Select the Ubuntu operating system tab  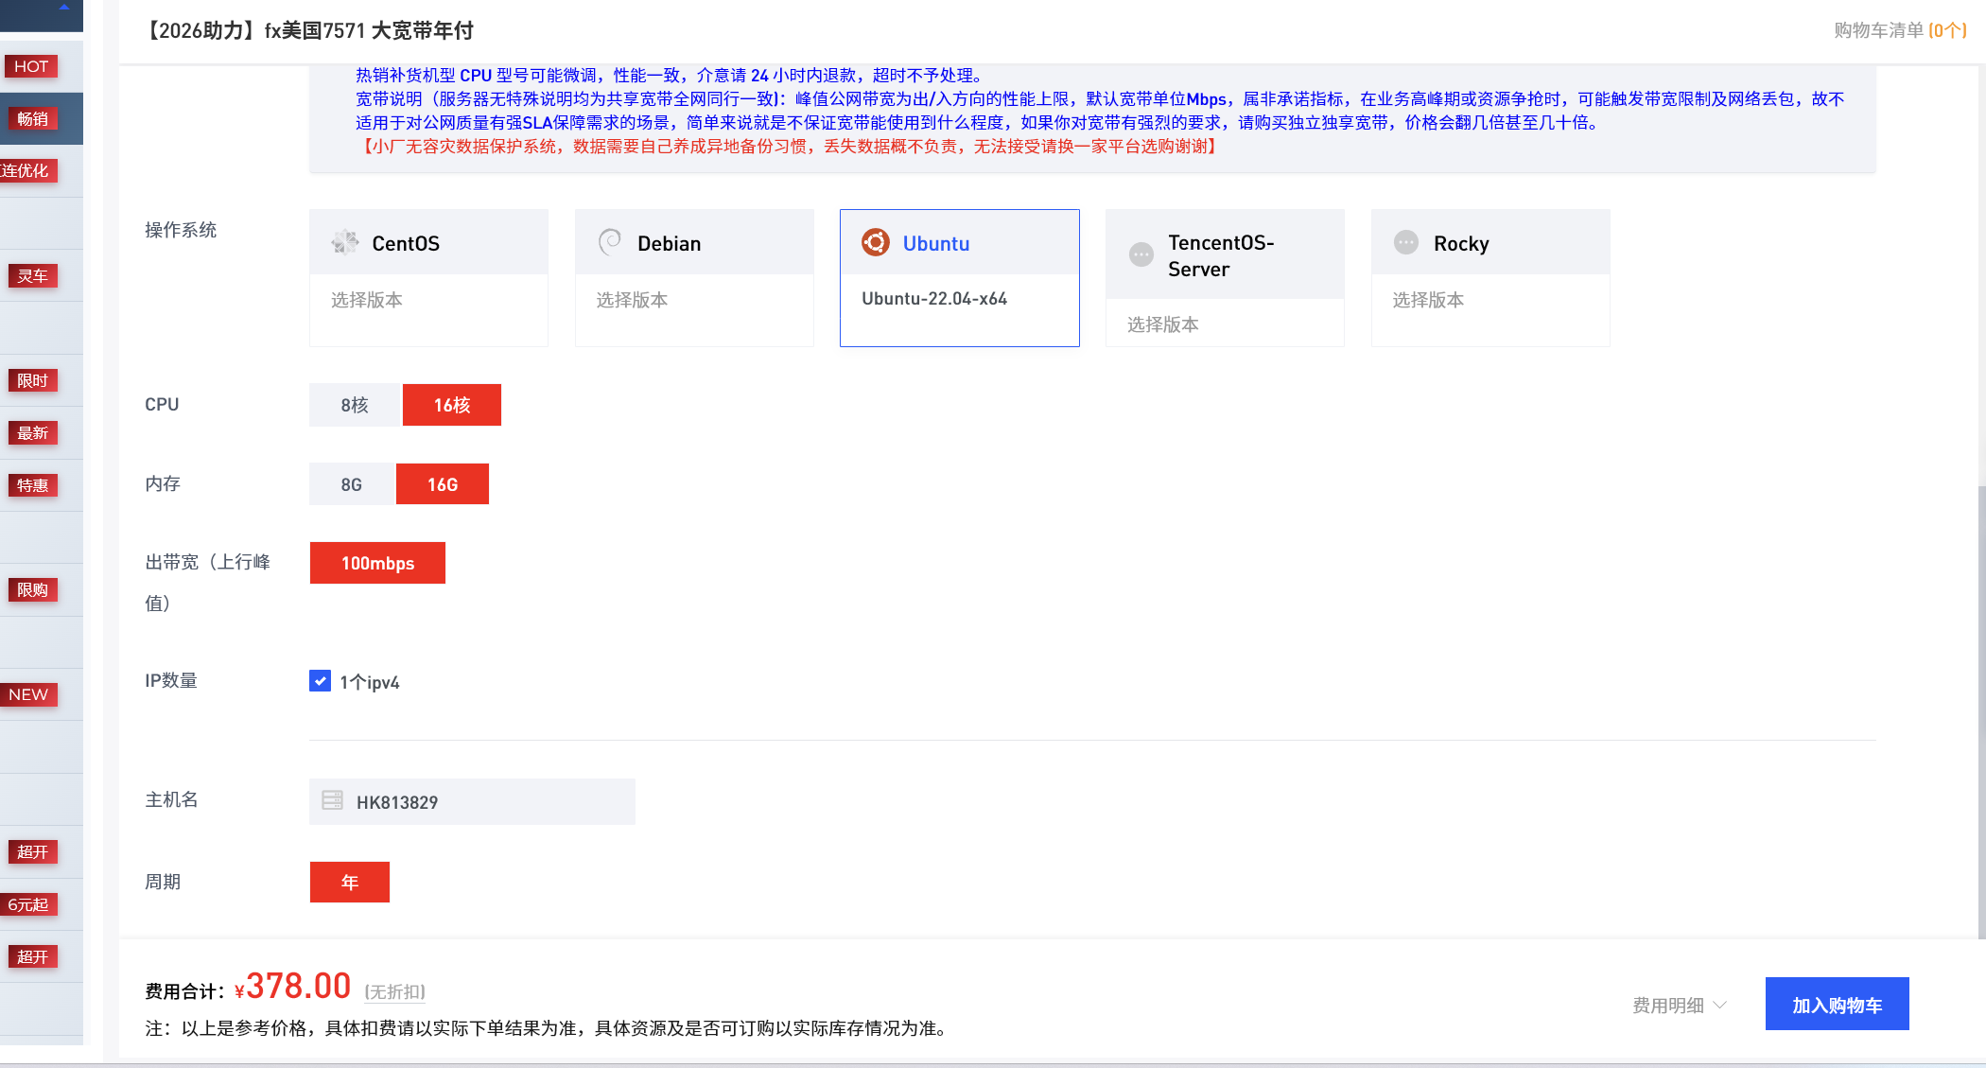960,242
